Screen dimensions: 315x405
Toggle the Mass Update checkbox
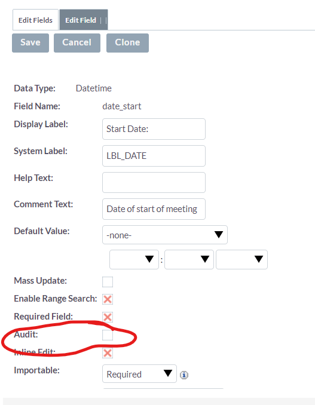point(108,282)
